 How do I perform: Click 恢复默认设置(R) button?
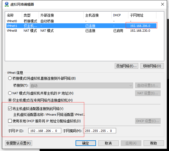[18, 143]
